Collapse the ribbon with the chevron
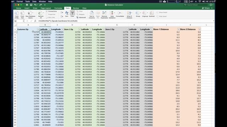Screen dimensions: 227x127 pos(212,8)
